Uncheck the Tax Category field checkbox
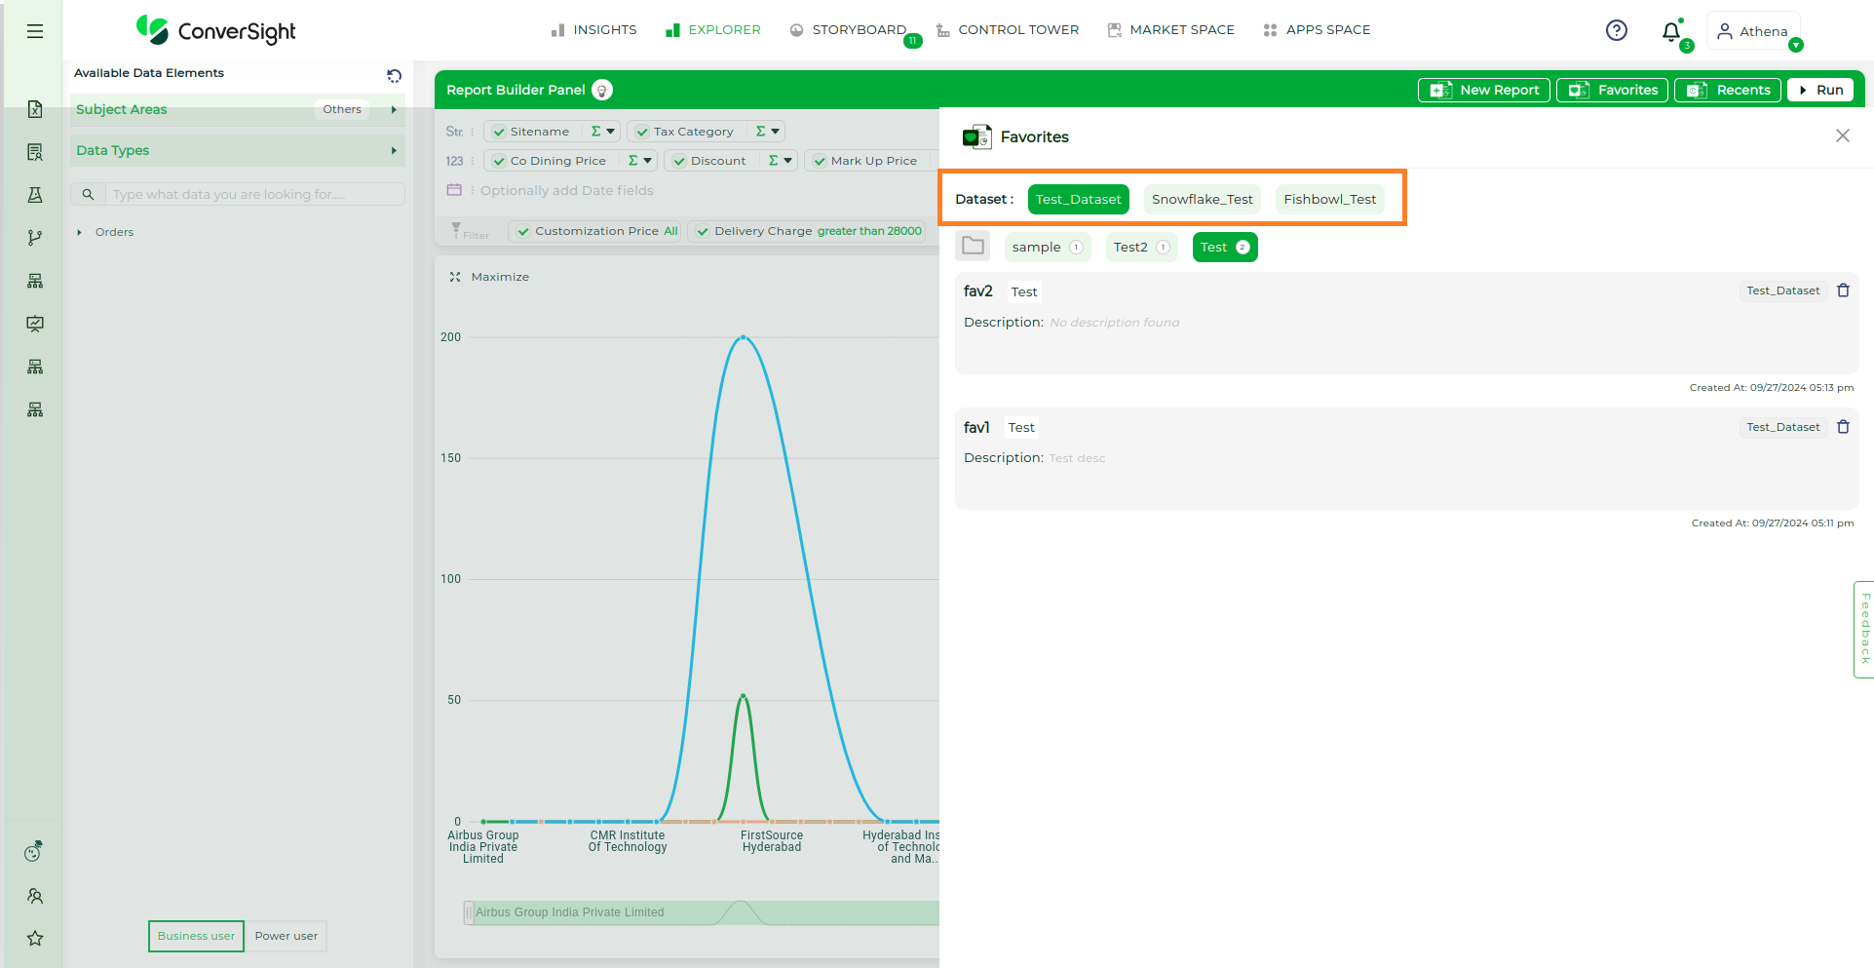1874x968 pixels. pyautogui.click(x=642, y=132)
